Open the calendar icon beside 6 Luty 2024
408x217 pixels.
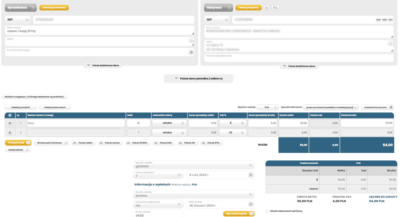click(x=251, y=175)
